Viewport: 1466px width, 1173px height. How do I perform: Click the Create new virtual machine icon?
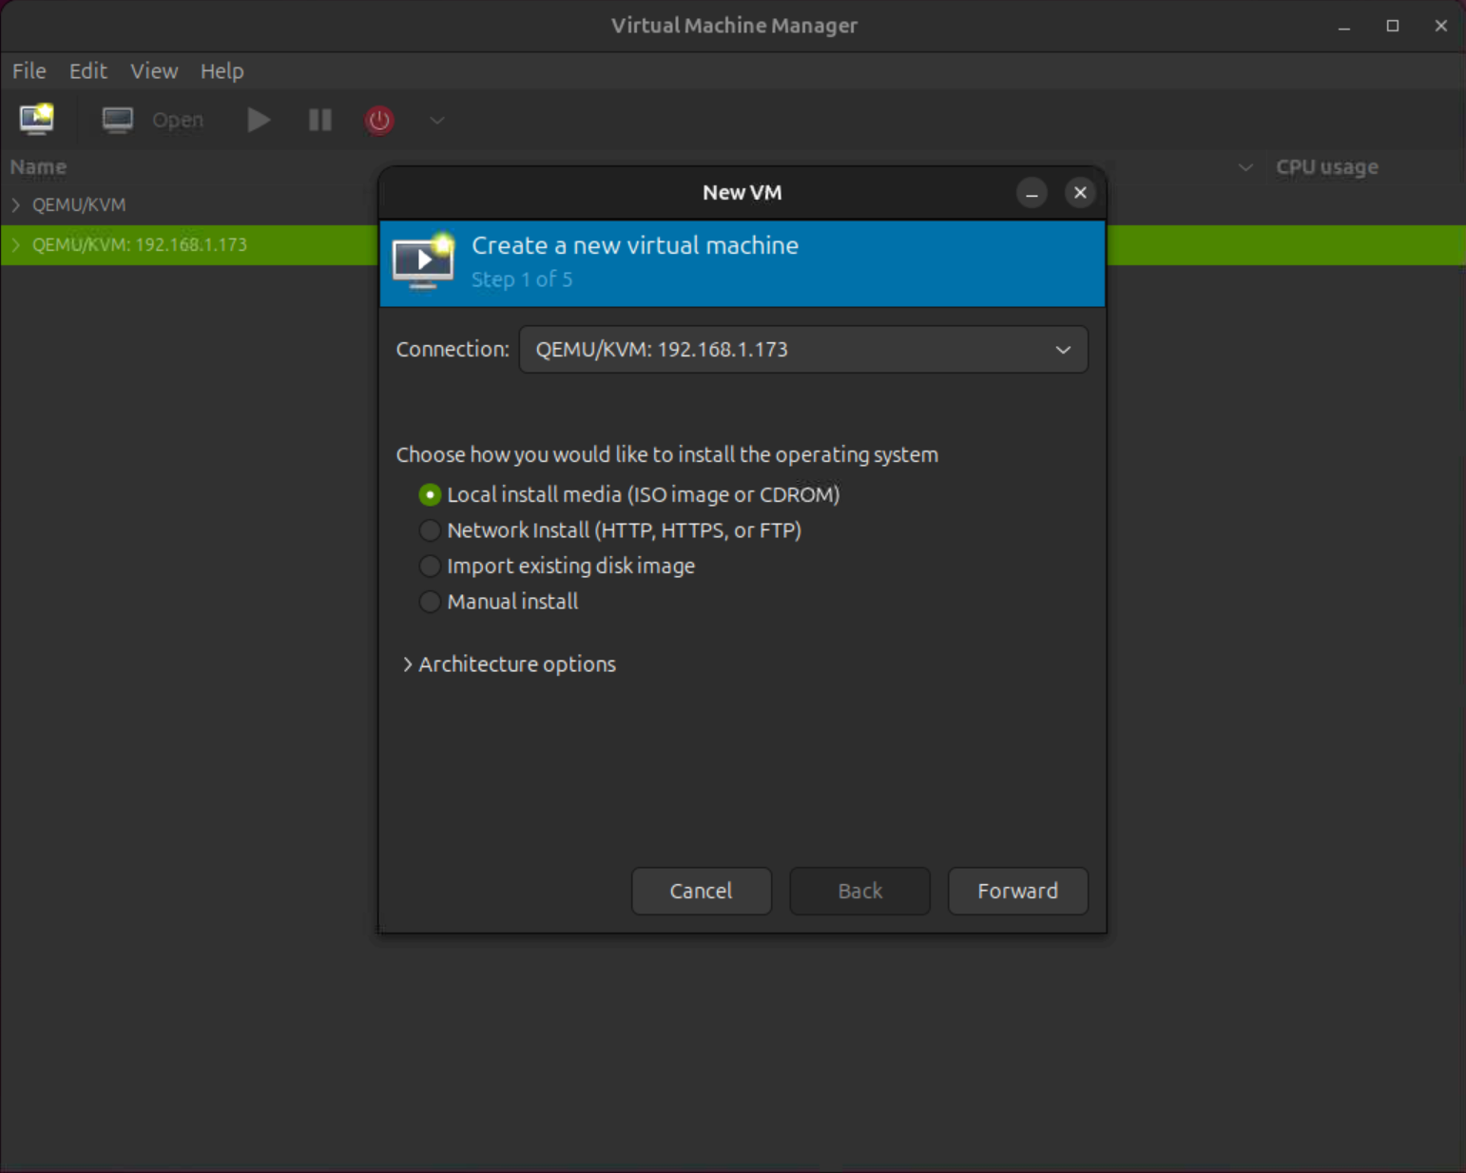pyautogui.click(x=36, y=120)
